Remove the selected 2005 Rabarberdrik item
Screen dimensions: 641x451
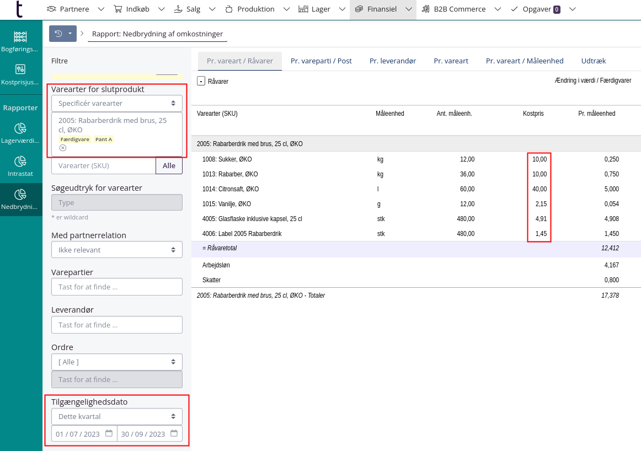pyautogui.click(x=63, y=148)
